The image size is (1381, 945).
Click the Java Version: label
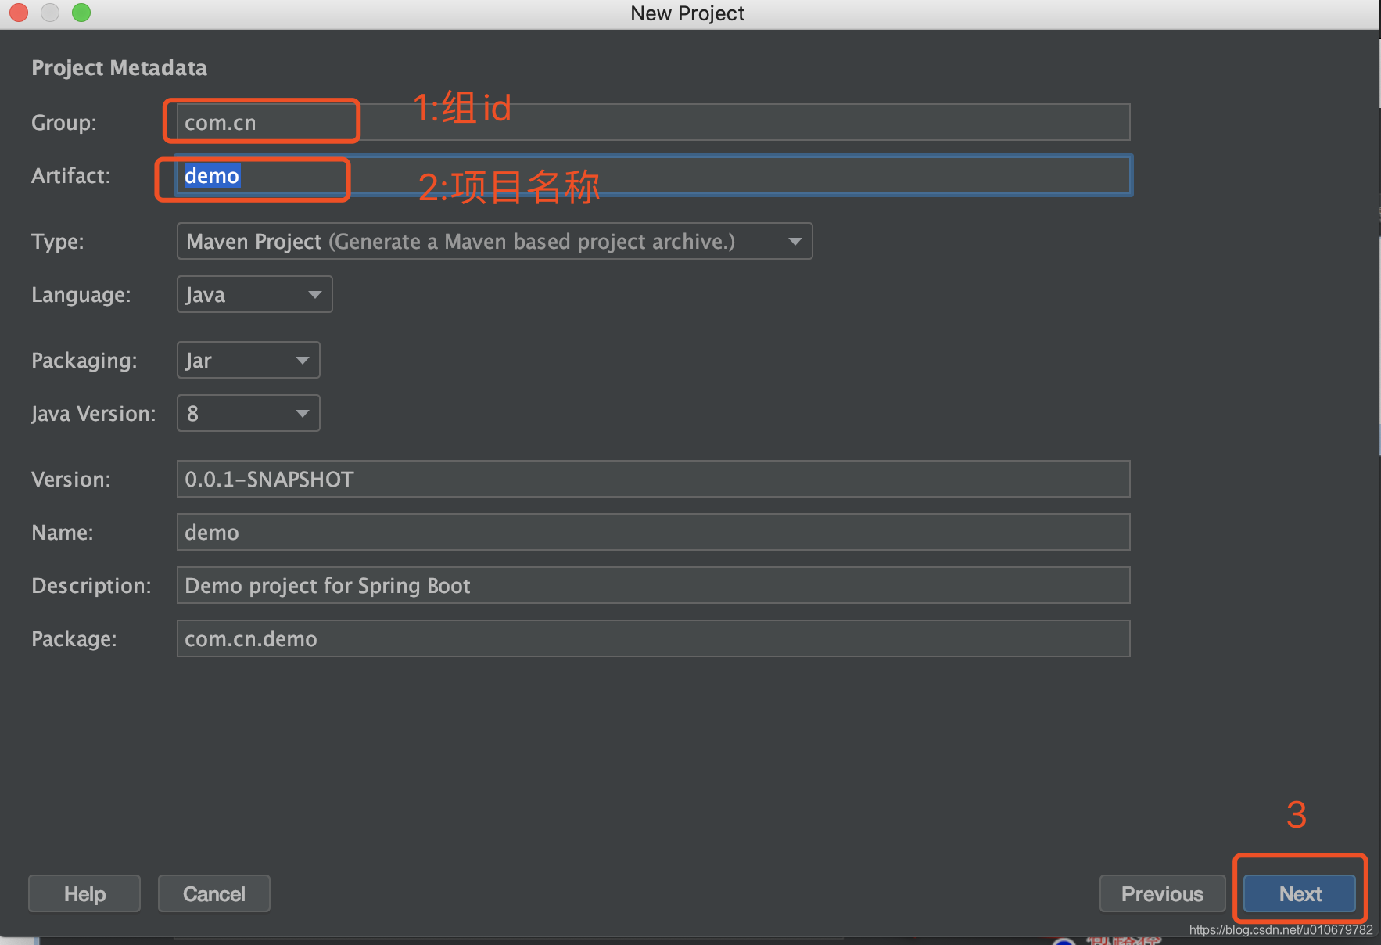point(94,414)
